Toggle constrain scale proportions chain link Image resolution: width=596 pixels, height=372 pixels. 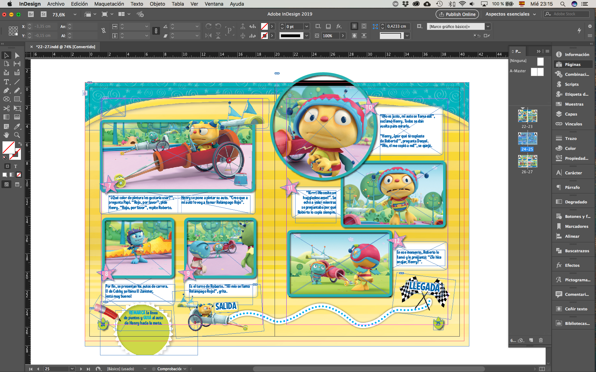(156, 31)
